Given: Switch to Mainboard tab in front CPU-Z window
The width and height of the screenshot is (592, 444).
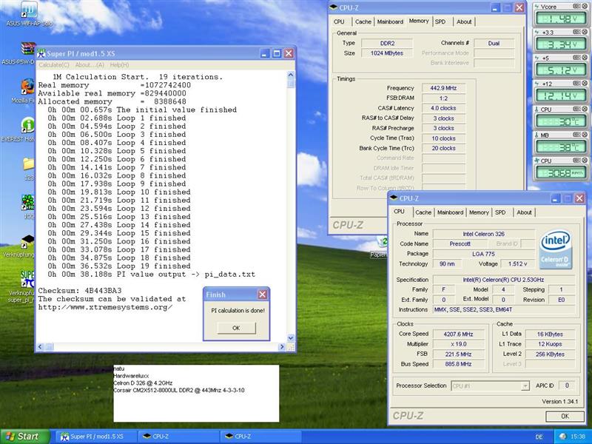Looking at the screenshot, I should click(x=450, y=212).
